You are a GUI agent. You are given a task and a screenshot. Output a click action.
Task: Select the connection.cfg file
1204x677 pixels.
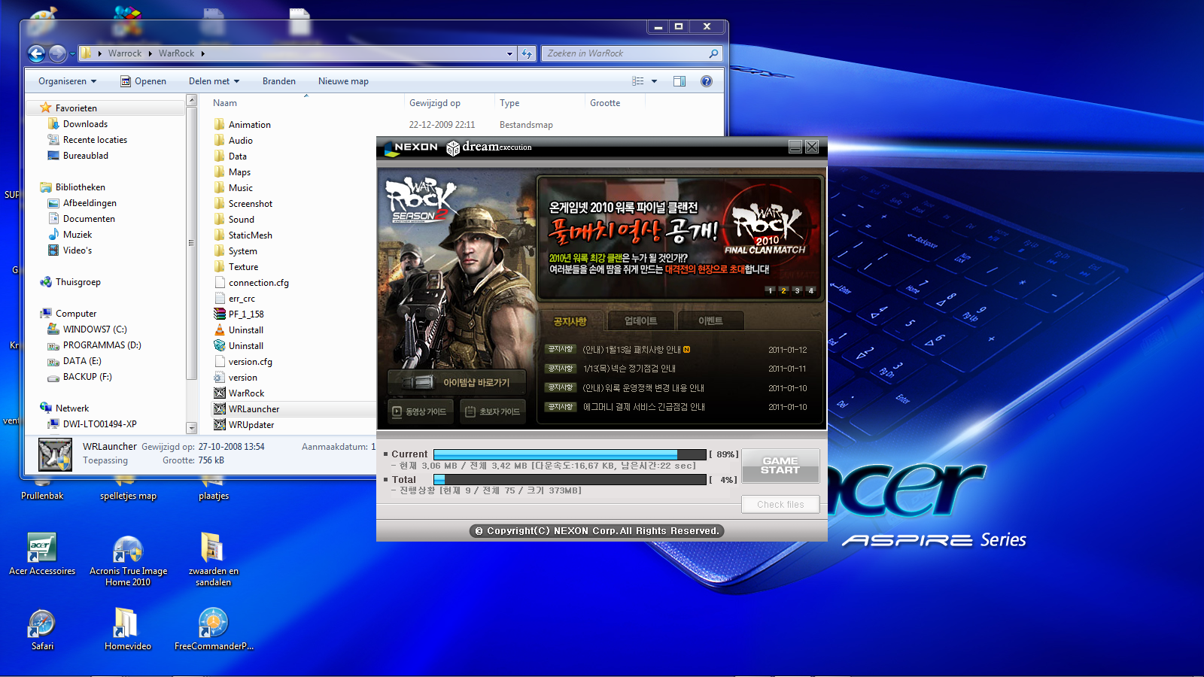259,283
